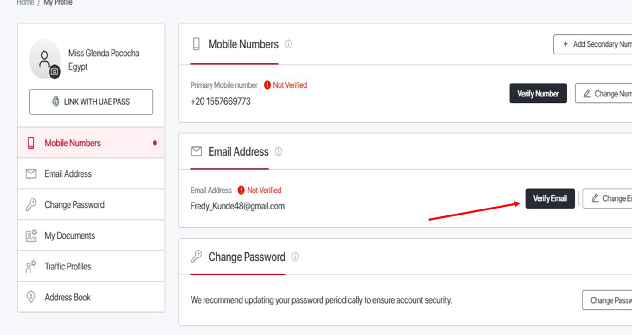Open Change Password from the sidebar
Screen dimensions: 632x335
pos(91,205)
